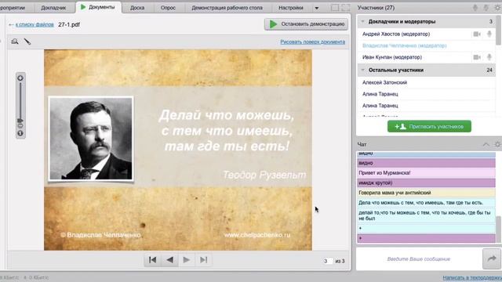Click chat message Говорила мама учи английский

tap(426, 193)
